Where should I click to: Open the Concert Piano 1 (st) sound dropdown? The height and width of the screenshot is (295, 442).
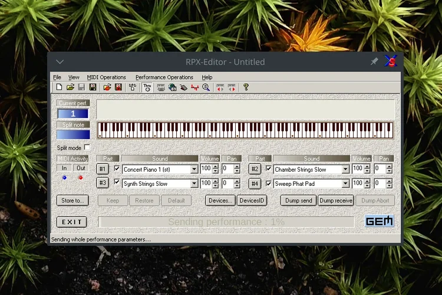(x=194, y=169)
